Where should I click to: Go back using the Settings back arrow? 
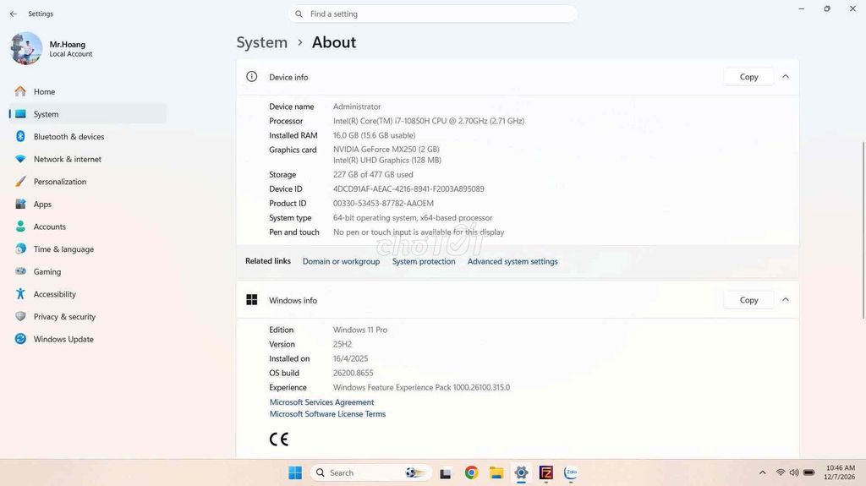pyautogui.click(x=14, y=14)
